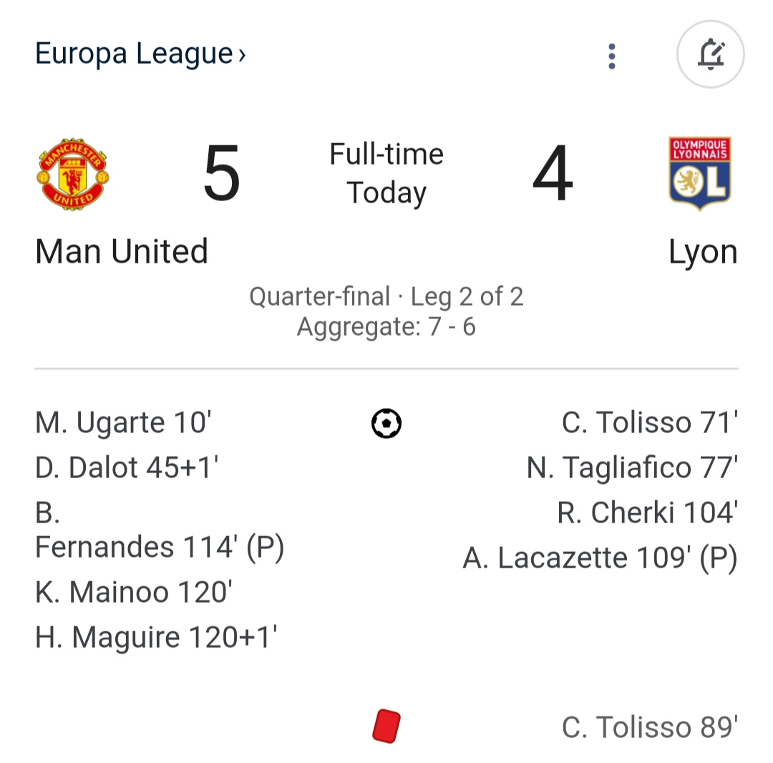Click the soccer ball goals icon
773x763 pixels.
pos(386,423)
